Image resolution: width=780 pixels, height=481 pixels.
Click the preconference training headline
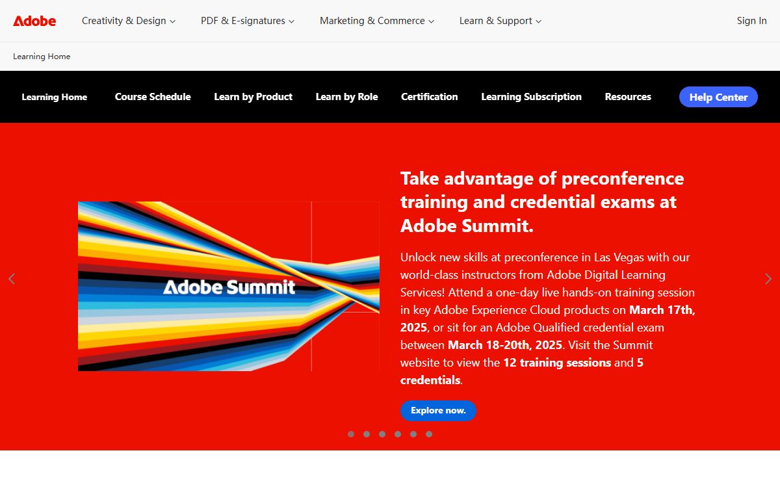pos(542,202)
